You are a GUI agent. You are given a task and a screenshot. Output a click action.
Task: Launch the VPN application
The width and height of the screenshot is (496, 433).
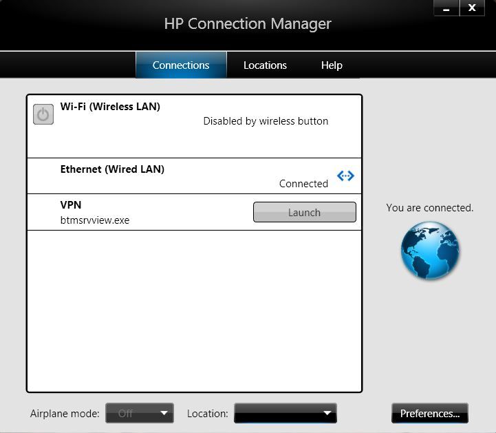tap(305, 212)
